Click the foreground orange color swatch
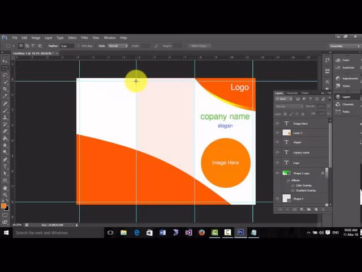 tap(3, 206)
